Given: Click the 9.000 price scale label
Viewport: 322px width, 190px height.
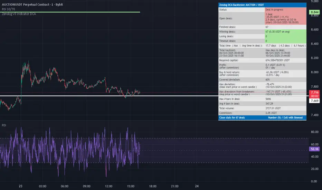Looking at the screenshot, I should 314,1.
